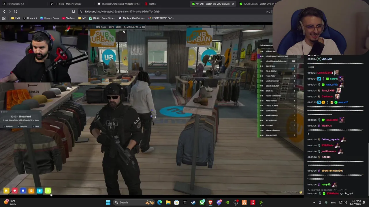Screen dimensions: 369x207
Task: Click the cyan water drop thirst HUD icon
Action: click(40, 191)
